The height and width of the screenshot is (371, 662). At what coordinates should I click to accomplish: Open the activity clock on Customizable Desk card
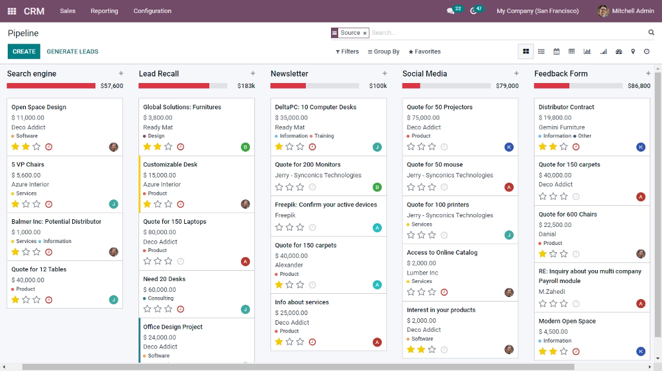(181, 204)
